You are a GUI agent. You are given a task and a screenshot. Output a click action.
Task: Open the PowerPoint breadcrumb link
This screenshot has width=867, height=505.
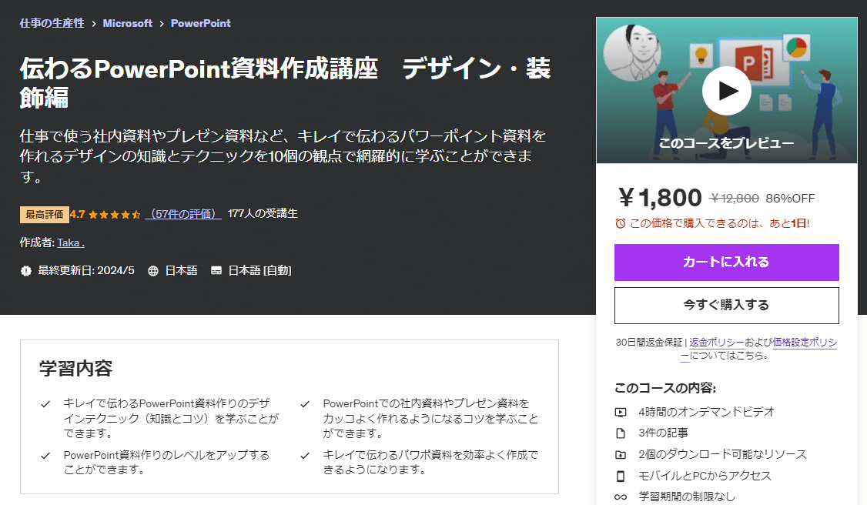(201, 23)
